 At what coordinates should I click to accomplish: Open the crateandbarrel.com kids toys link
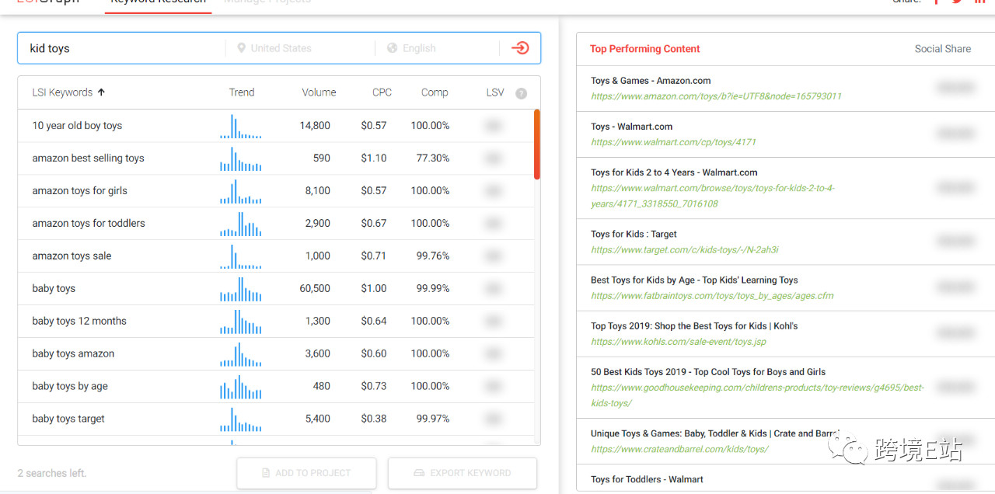click(679, 449)
